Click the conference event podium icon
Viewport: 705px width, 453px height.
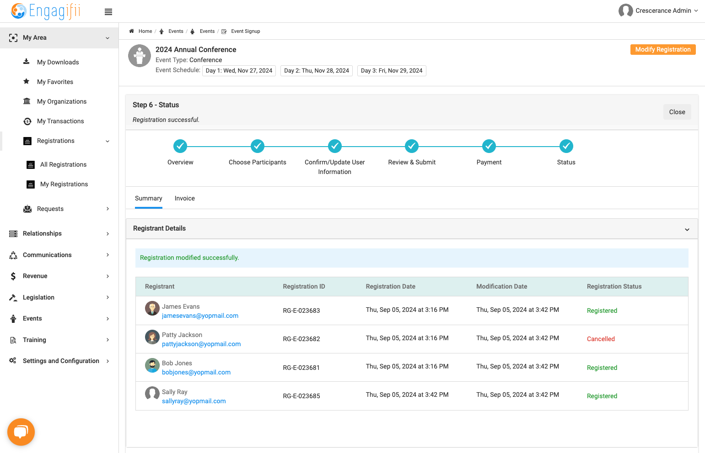coord(140,56)
